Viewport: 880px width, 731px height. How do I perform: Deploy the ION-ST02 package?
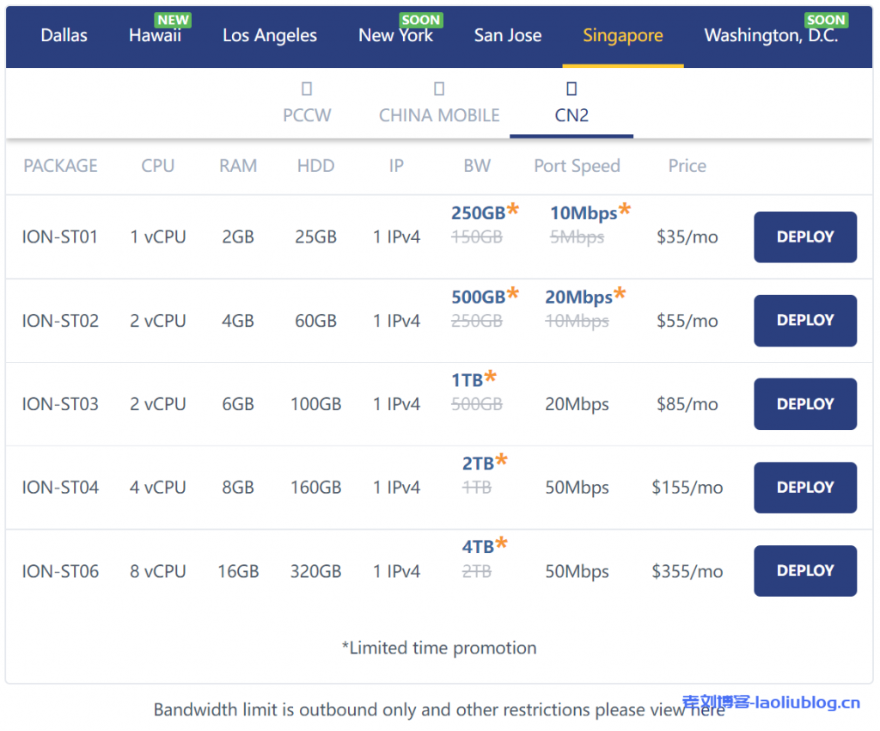(x=805, y=321)
